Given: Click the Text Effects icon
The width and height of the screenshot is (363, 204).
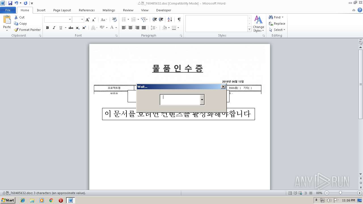Looking at the screenshot, I should pos(93,28).
